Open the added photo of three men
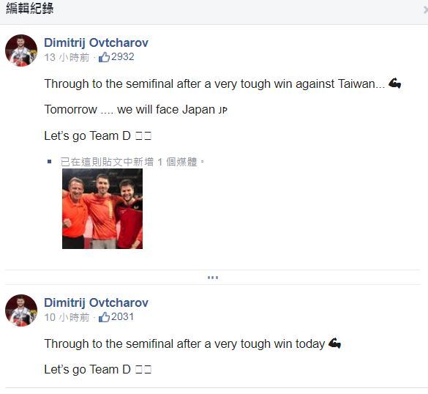Screen dimensions: 428x394 102,209
